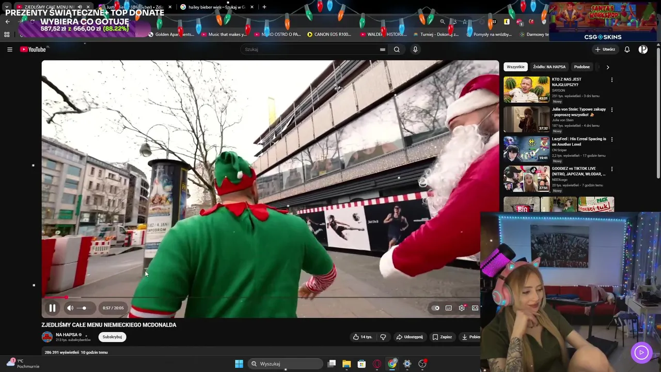Open the weather widget showing 1°C Pochmurnie

pyautogui.click(x=23, y=364)
